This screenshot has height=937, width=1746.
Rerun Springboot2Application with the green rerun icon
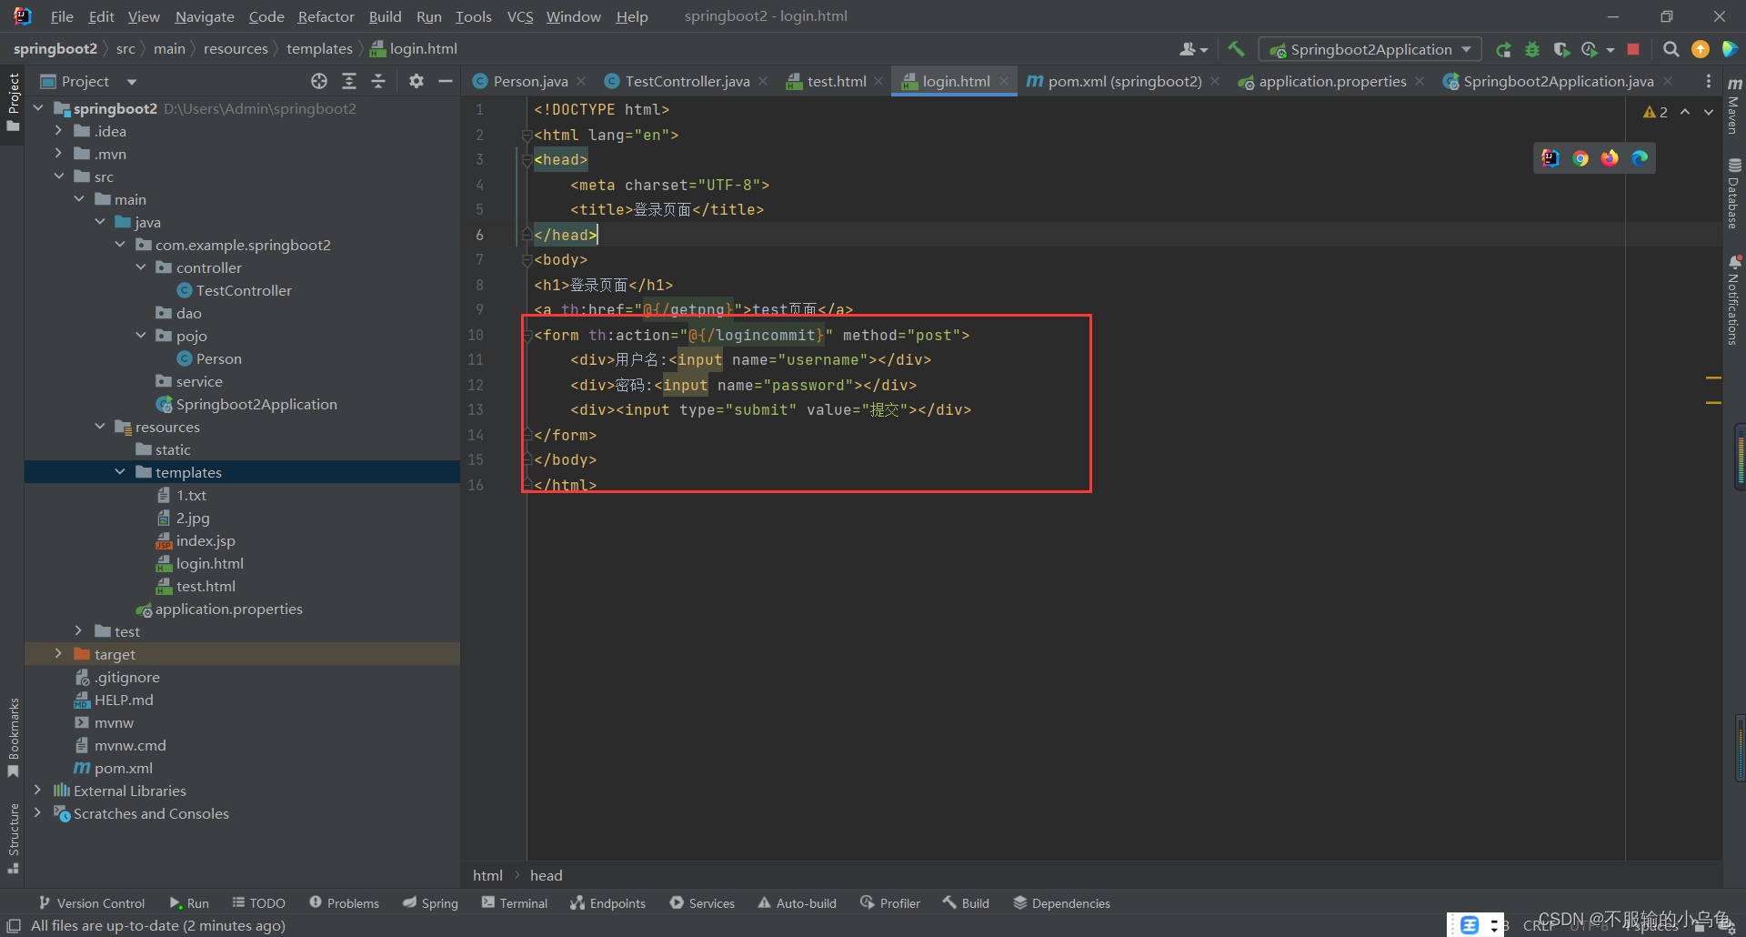[1503, 49]
